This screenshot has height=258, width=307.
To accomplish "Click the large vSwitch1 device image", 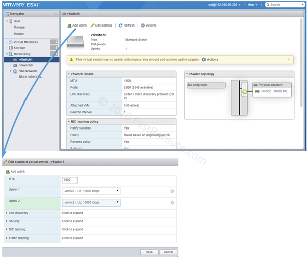I will [75, 42].
